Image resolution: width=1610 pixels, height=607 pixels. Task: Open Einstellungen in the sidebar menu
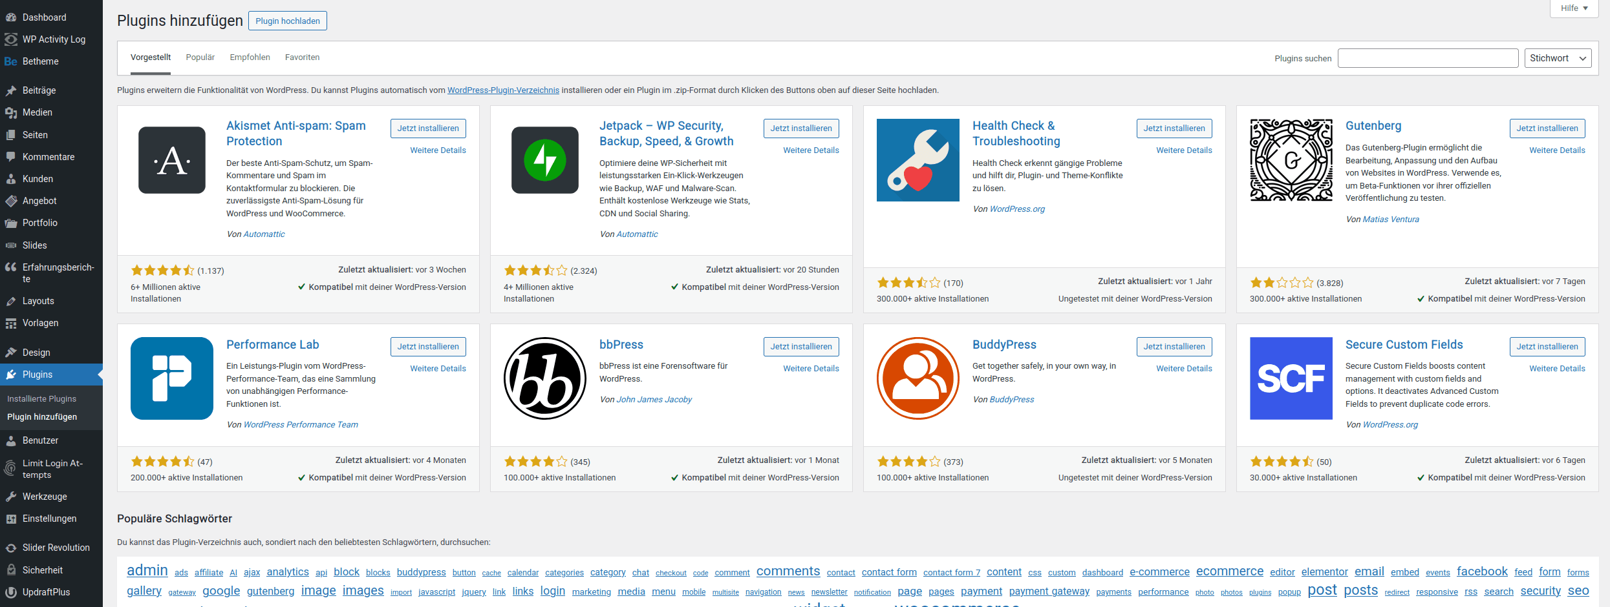[x=49, y=519]
